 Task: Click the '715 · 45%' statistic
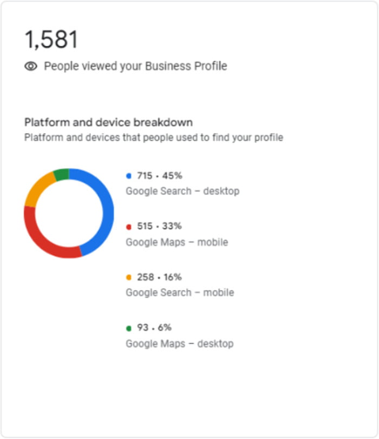(159, 176)
